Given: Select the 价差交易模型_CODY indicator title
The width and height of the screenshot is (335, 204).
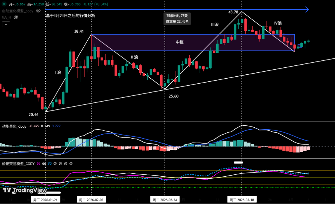Looking at the screenshot, I should (18, 164).
